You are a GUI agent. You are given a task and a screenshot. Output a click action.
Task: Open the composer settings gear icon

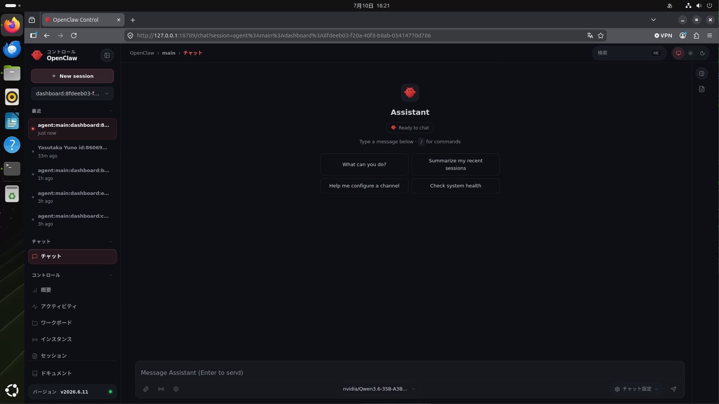(176, 389)
